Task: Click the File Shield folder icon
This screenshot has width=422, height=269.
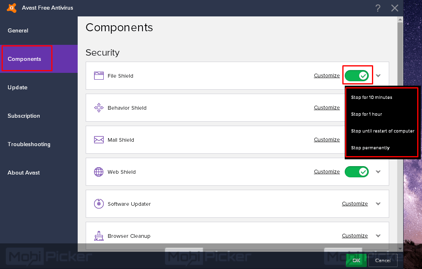Action: click(99, 76)
